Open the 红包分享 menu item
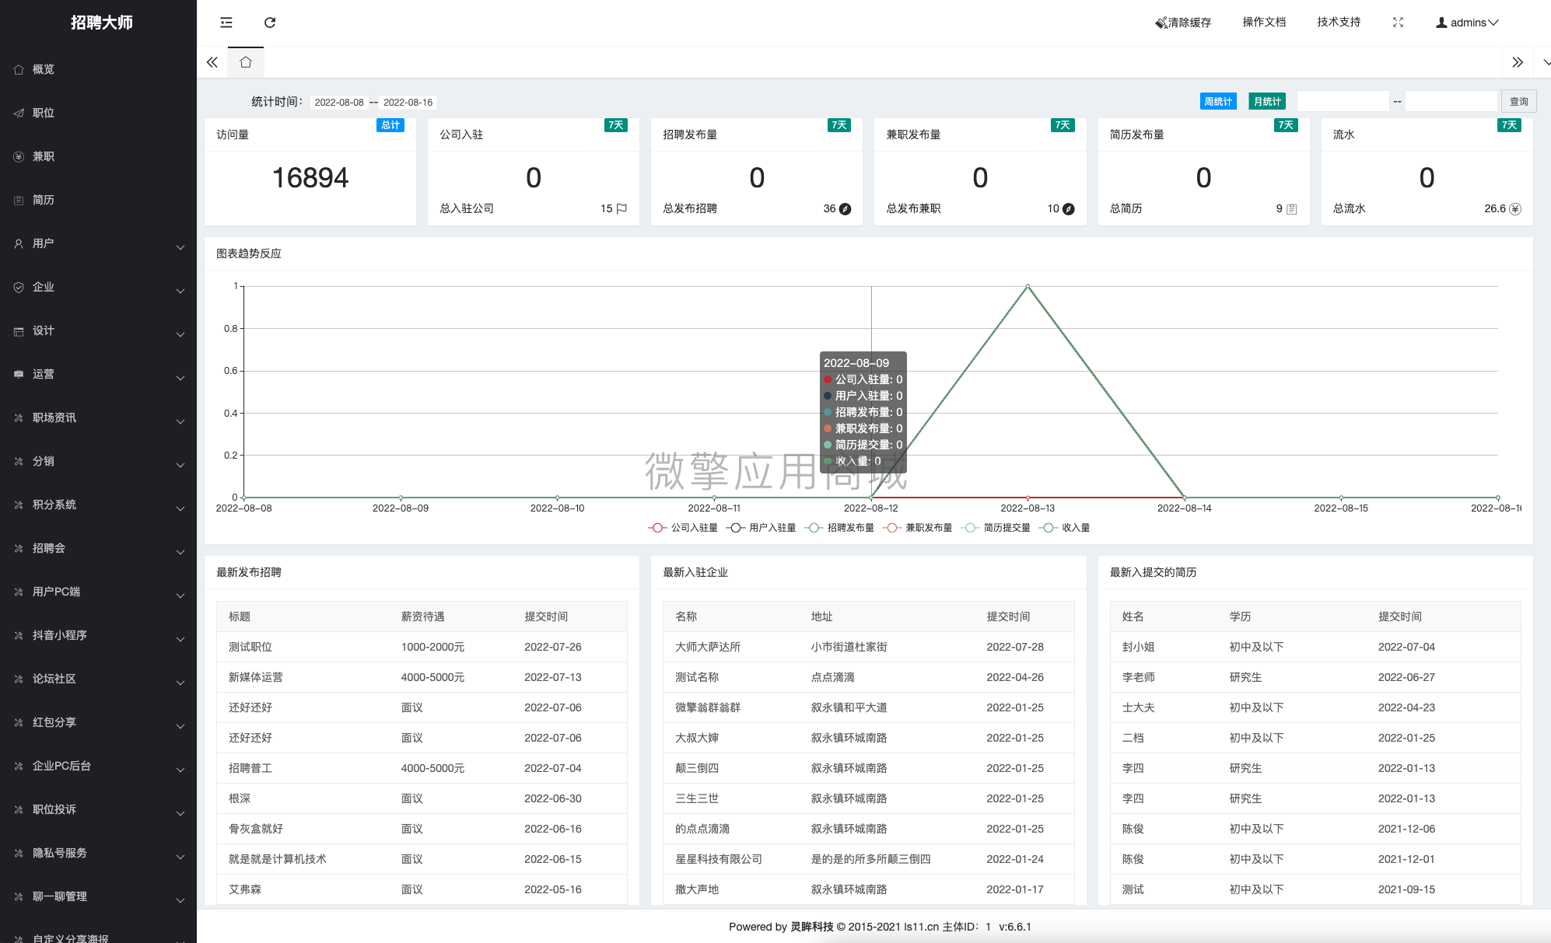Screen dimensions: 1551x943 [98, 722]
